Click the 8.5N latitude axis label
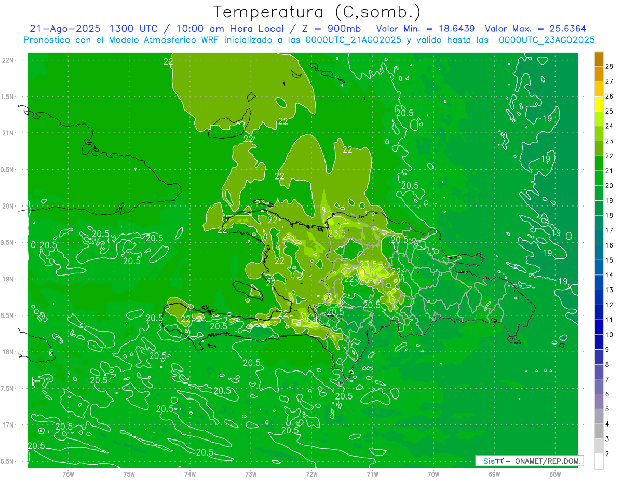Viewport: 623px width, 481px height. (x=8, y=315)
